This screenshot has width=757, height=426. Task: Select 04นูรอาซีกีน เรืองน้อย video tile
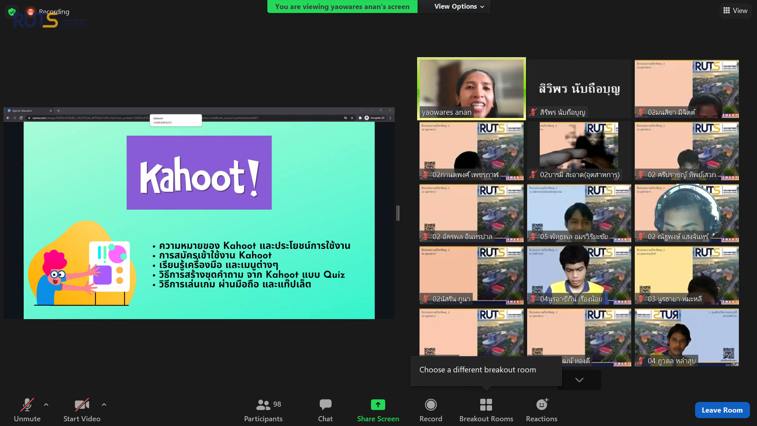[x=579, y=275]
